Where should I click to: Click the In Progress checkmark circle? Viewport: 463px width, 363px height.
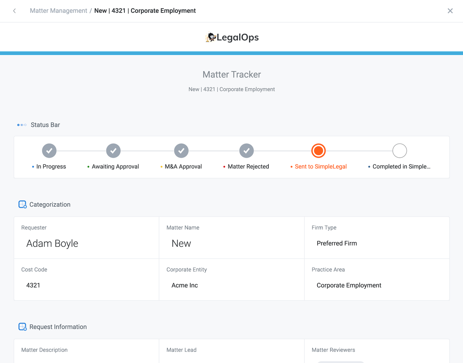tap(49, 150)
